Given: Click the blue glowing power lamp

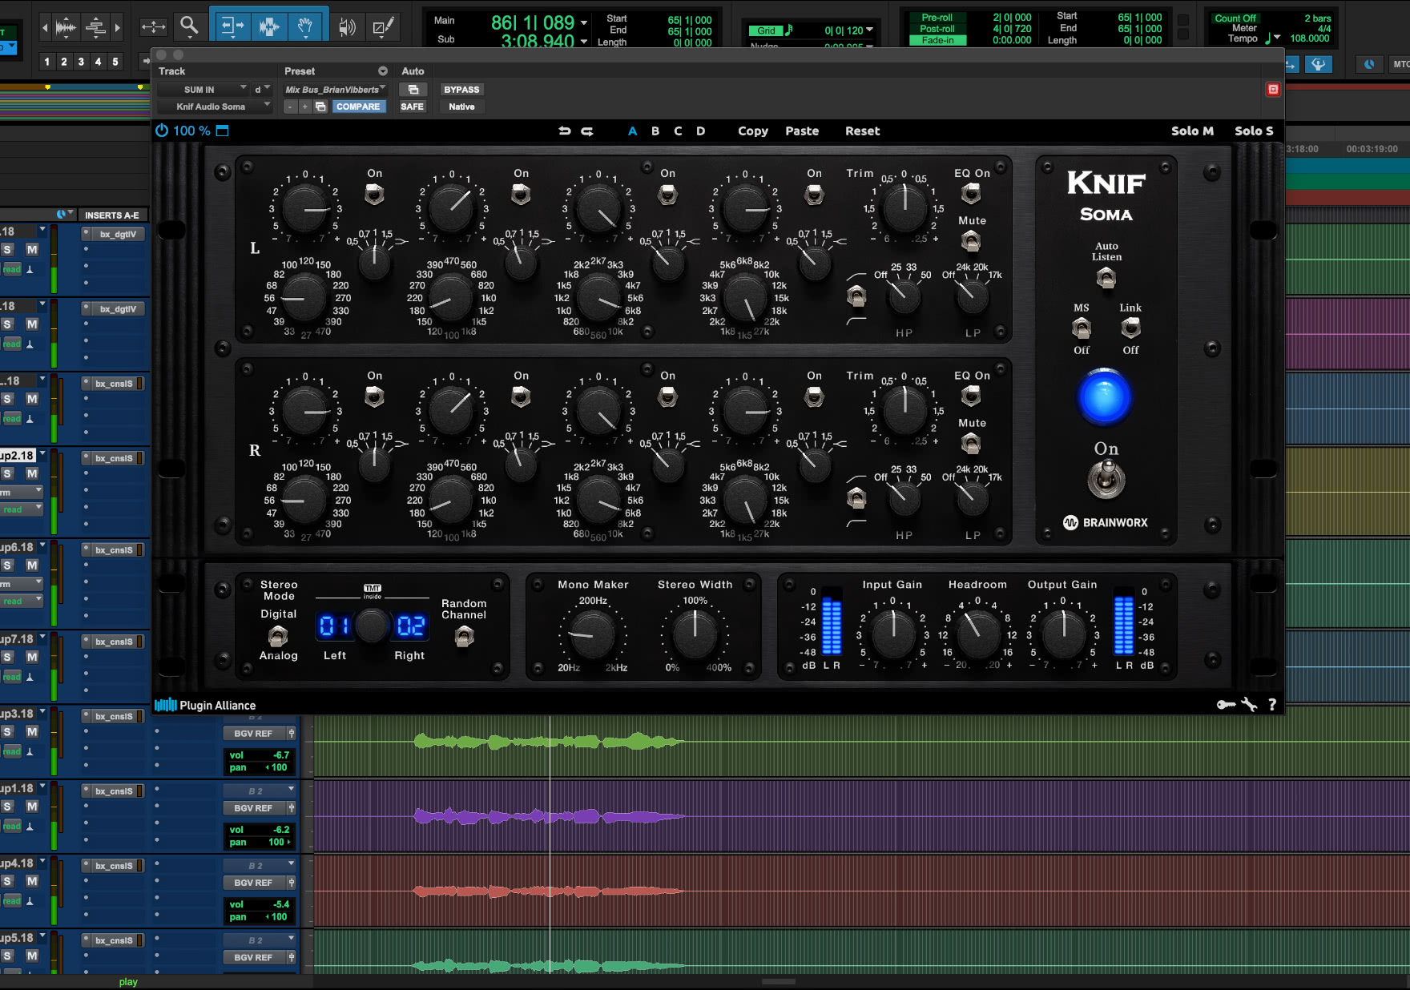Looking at the screenshot, I should click(1105, 397).
